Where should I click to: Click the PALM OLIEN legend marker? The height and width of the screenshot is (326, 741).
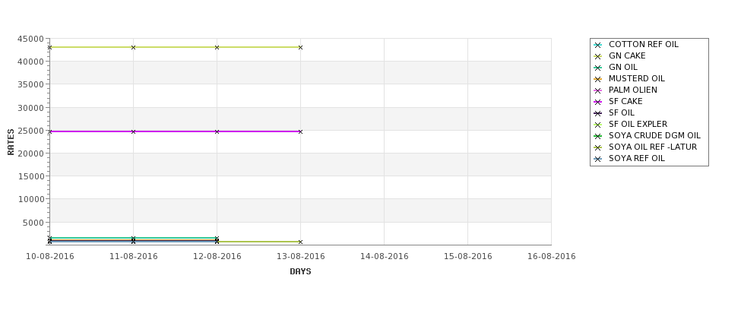click(x=598, y=90)
